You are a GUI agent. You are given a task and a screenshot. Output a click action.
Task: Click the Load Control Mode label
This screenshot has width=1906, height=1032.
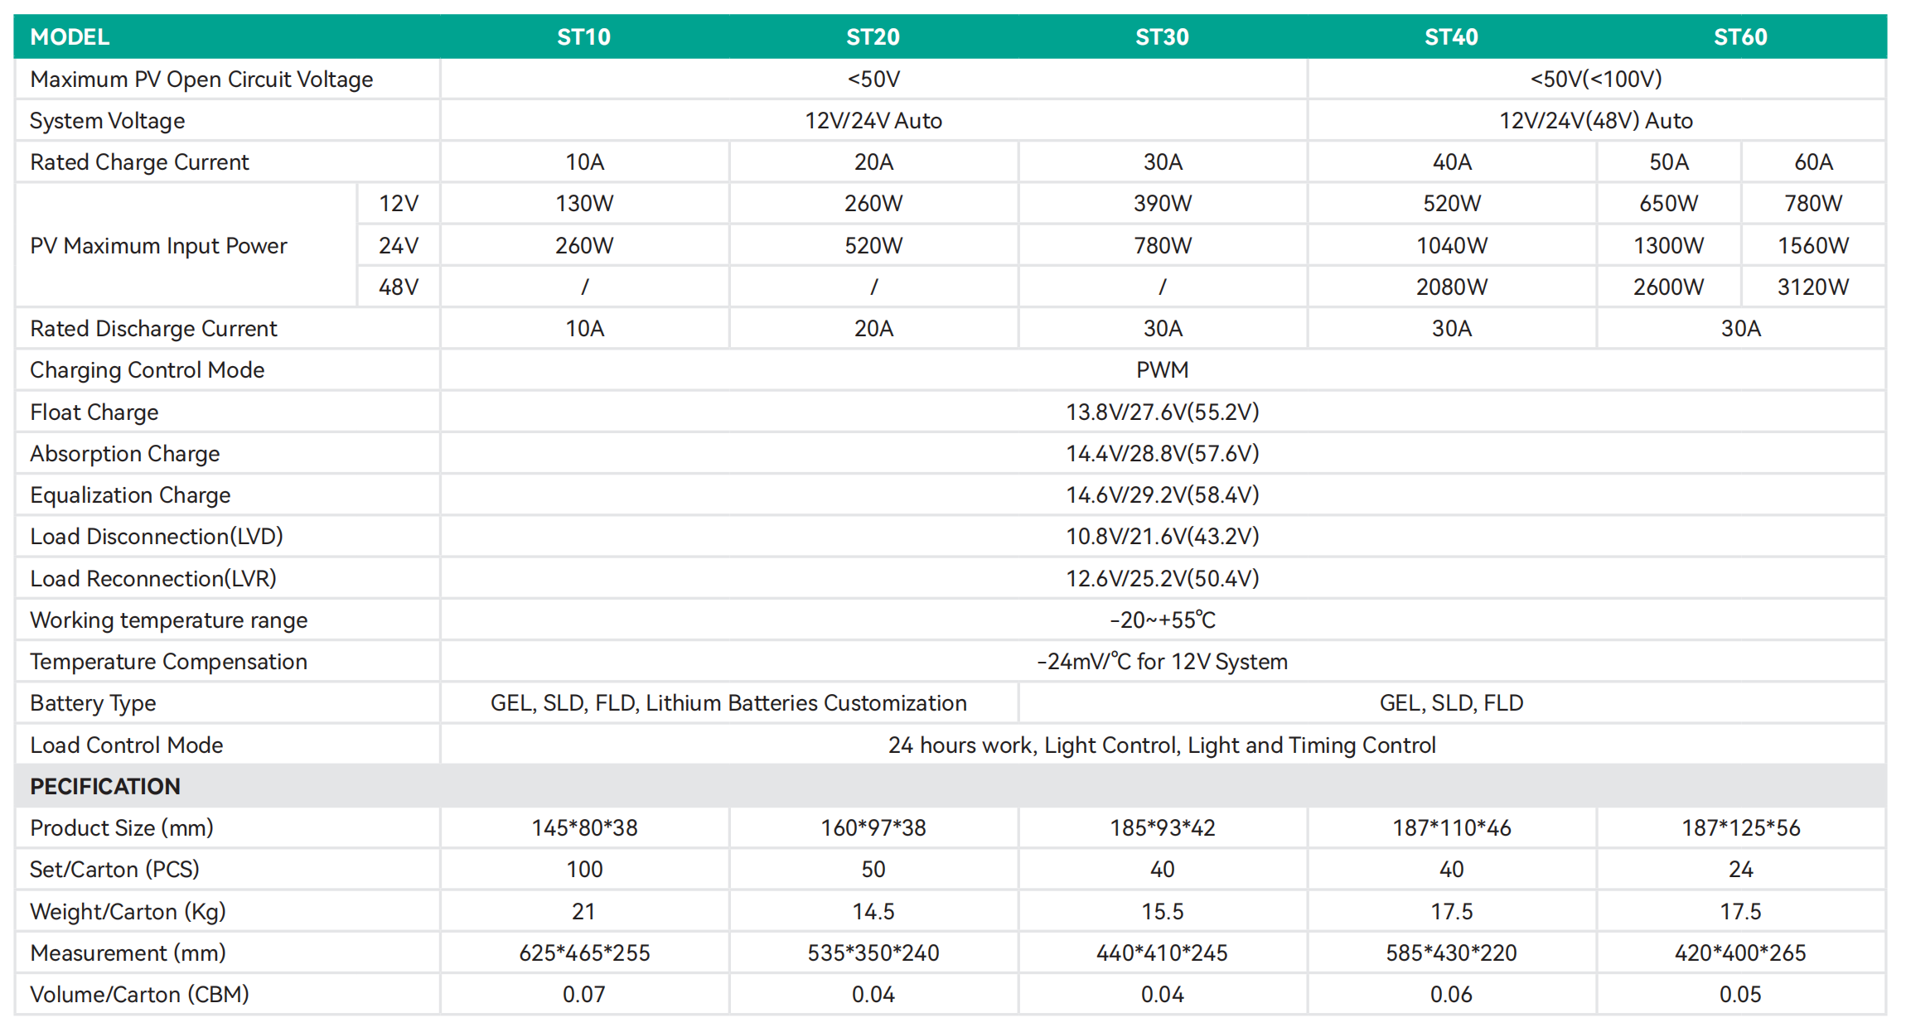126,745
